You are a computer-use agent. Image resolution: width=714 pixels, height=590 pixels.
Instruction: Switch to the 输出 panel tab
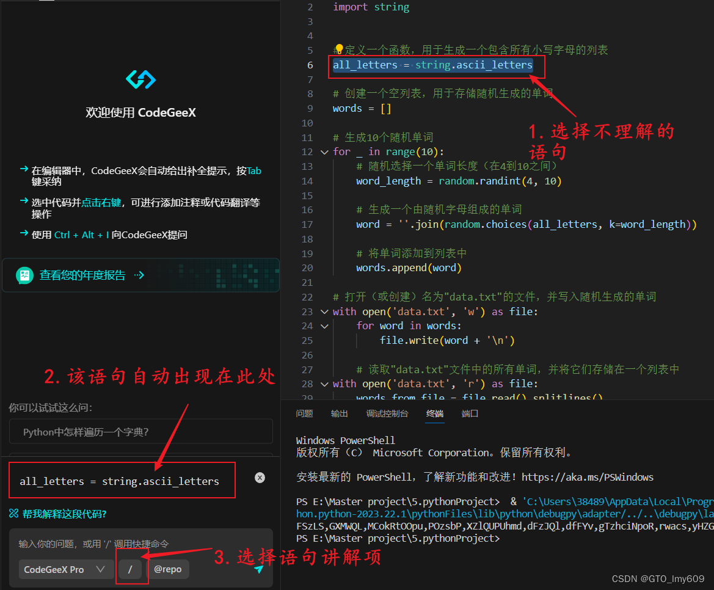(x=339, y=413)
